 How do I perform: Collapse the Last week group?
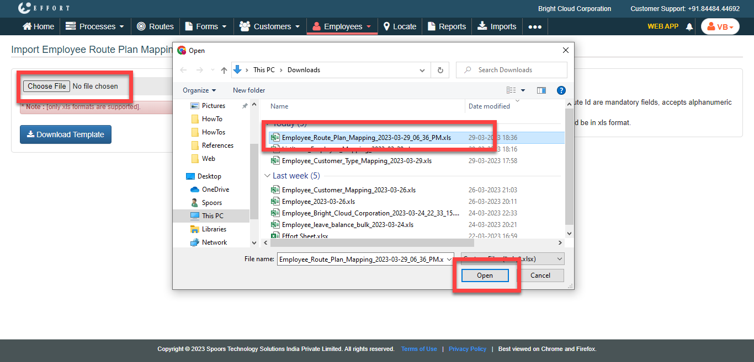[x=267, y=176]
